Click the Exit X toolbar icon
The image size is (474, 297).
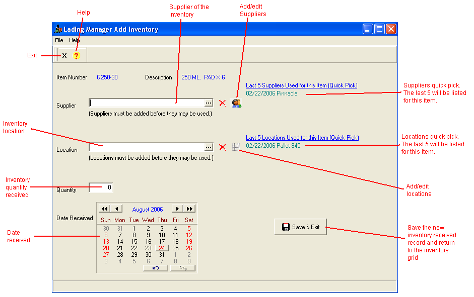click(64, 55)
